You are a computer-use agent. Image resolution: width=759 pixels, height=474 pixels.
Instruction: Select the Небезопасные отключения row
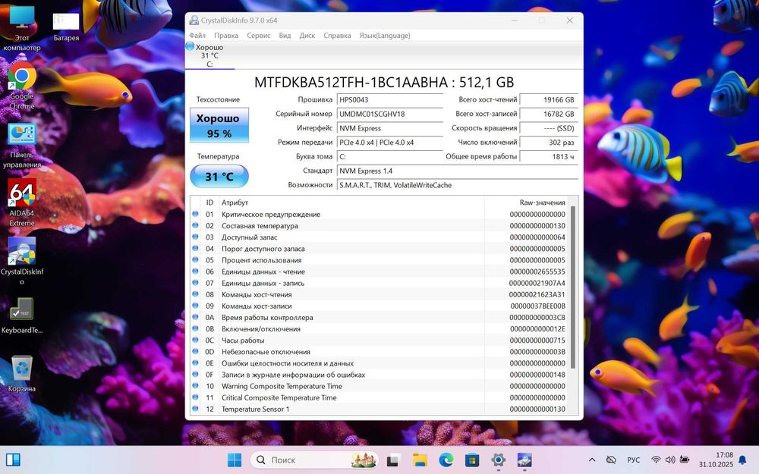pos(380,352)
